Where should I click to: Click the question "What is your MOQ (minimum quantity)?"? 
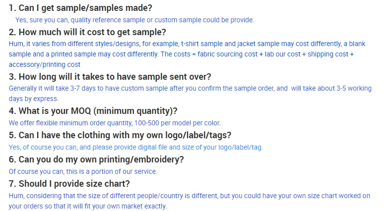pyautogui.click(x=93, y=110)
